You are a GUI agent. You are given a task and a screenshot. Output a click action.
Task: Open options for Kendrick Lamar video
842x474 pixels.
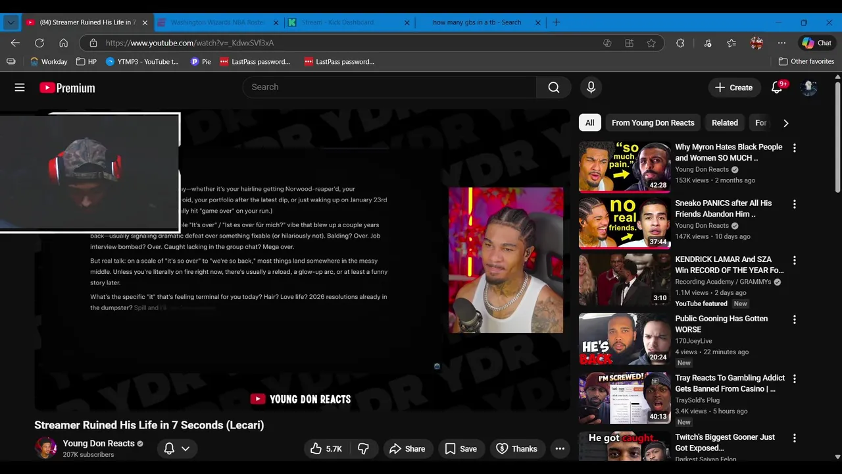tap(794, 260)
